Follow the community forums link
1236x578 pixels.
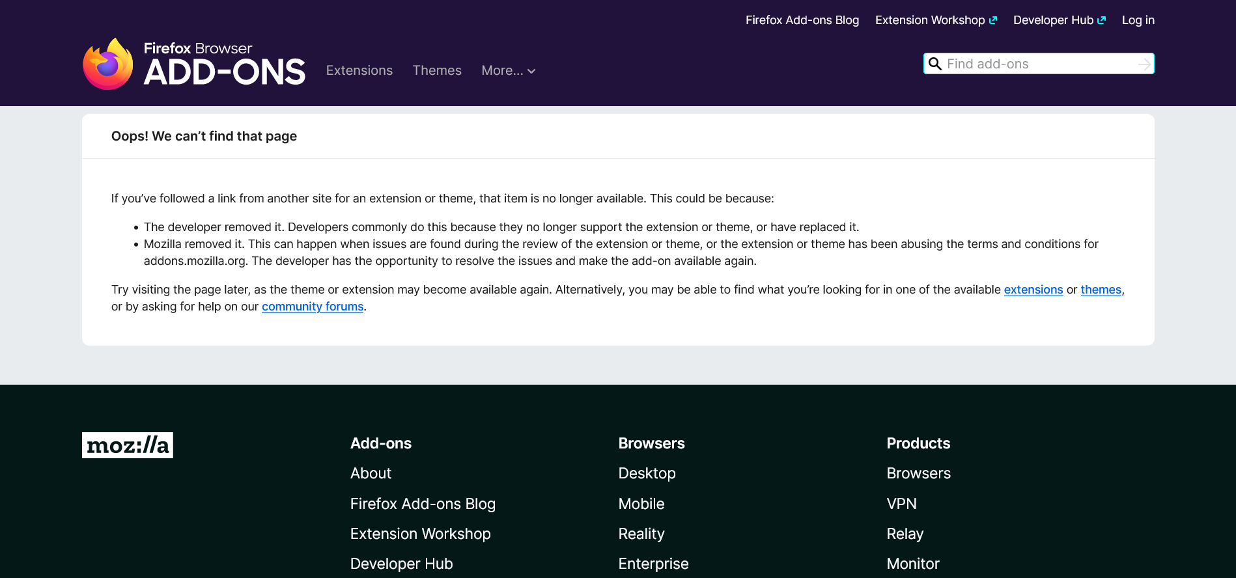pos(313,307)
